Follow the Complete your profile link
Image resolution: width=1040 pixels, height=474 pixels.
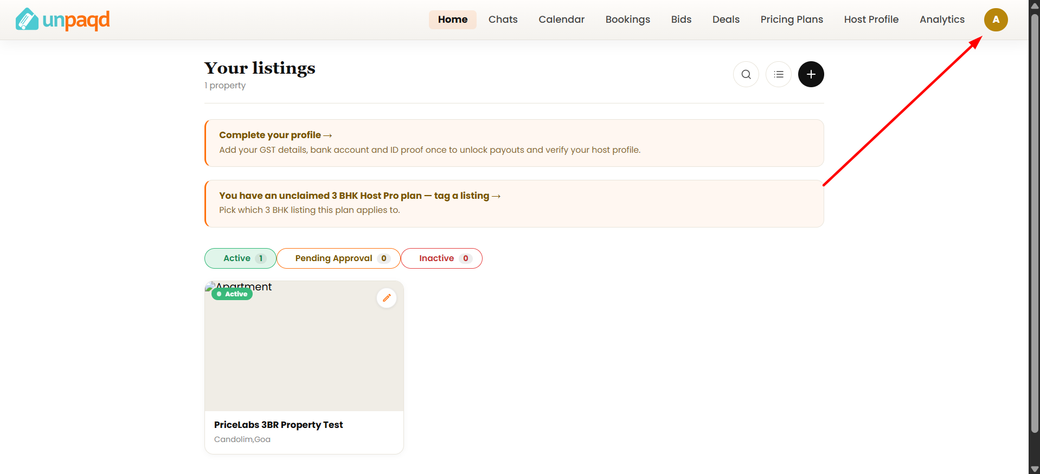[275, 135]
